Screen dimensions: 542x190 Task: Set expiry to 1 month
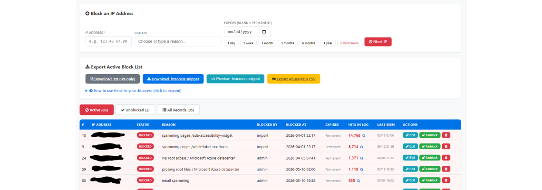(267, 43)
